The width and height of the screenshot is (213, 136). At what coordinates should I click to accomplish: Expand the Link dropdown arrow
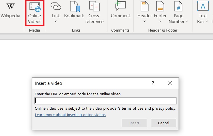(x=56, y=21)
